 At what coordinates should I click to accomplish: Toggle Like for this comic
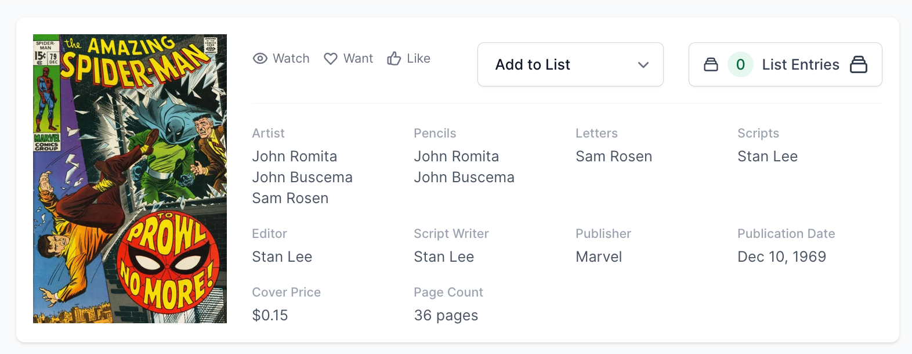click(409, 59)
